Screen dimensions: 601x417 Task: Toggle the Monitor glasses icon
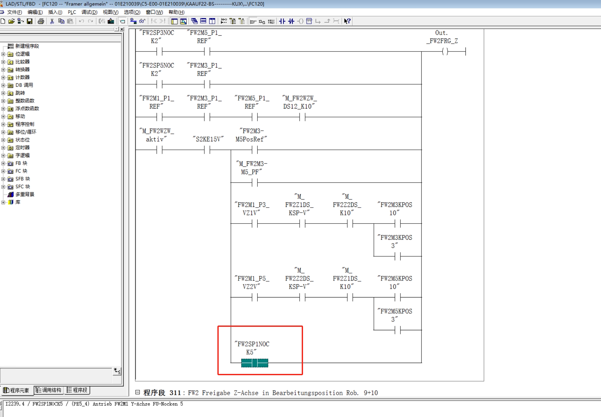coord(142,21)
